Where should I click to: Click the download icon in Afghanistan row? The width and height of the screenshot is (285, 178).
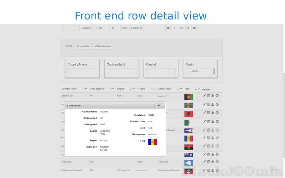click(x=213, y=95)
